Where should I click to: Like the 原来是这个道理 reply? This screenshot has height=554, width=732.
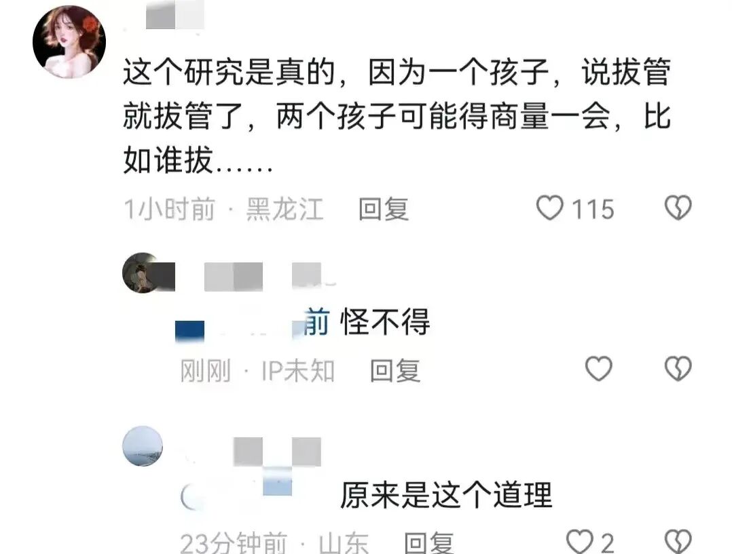579,541
